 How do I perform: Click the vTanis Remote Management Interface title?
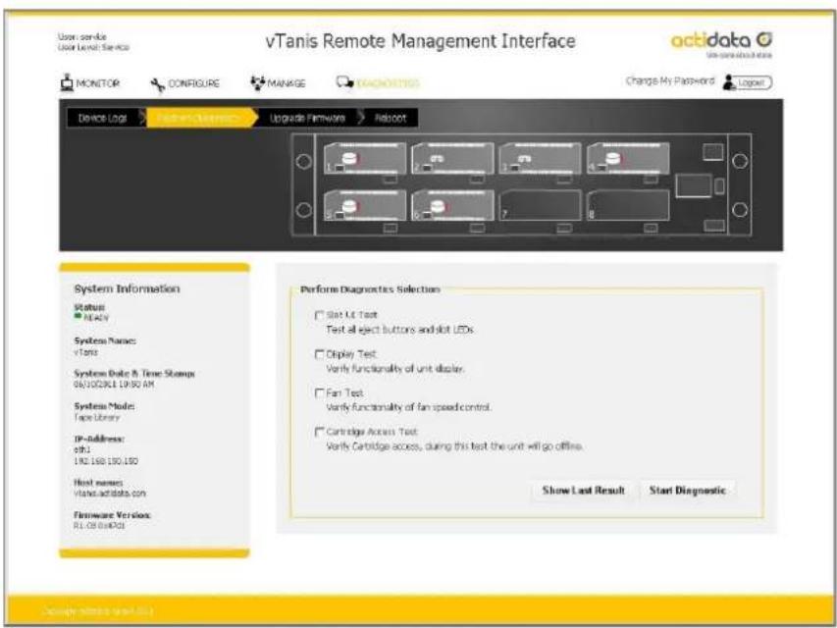click(x=421, y=41)
